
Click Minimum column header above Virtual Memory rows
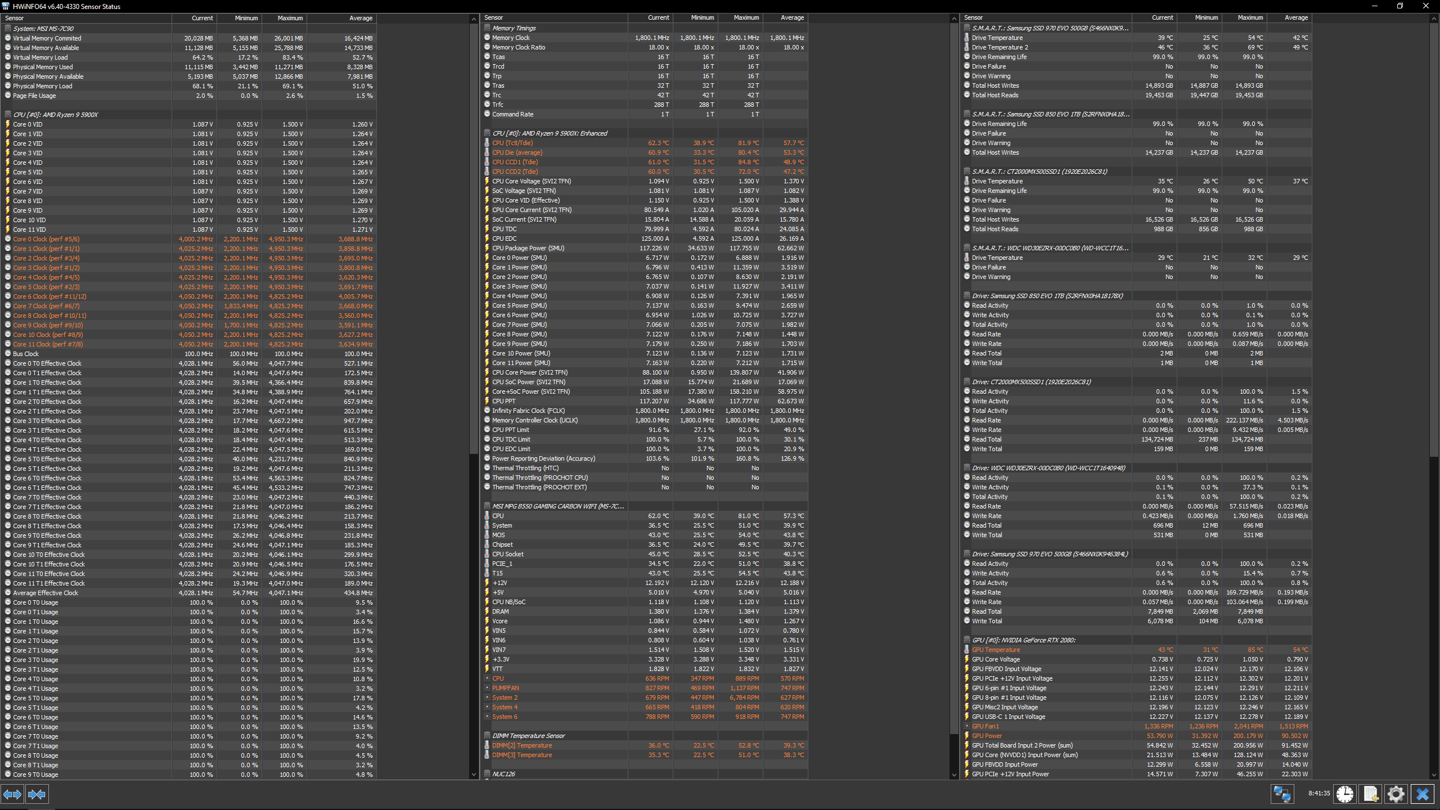(239, 18)
